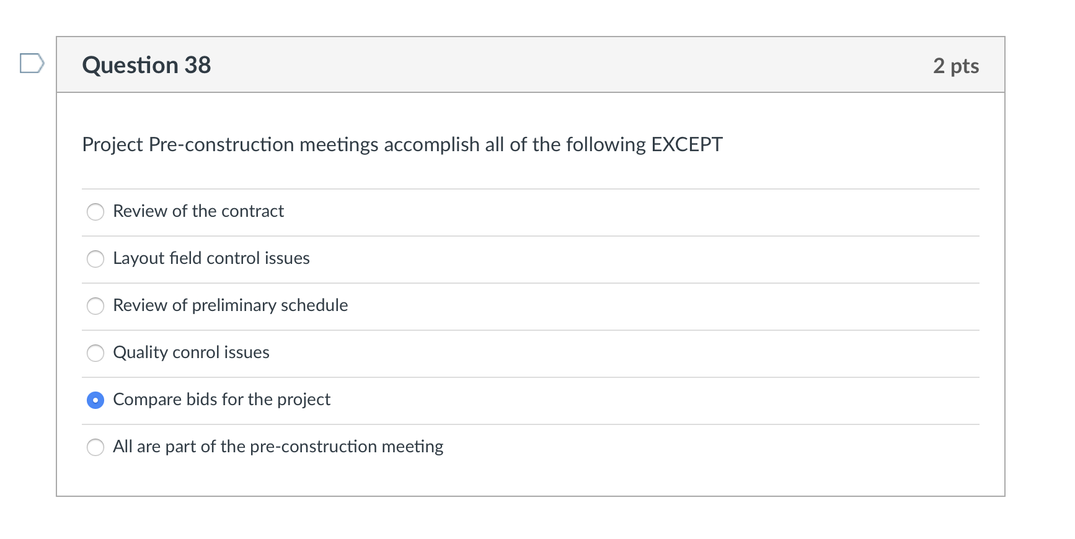Click the 'Review of preliminary schedule' answer label
This screenshot has height=539, width=1075.
[x=231, y=305]
